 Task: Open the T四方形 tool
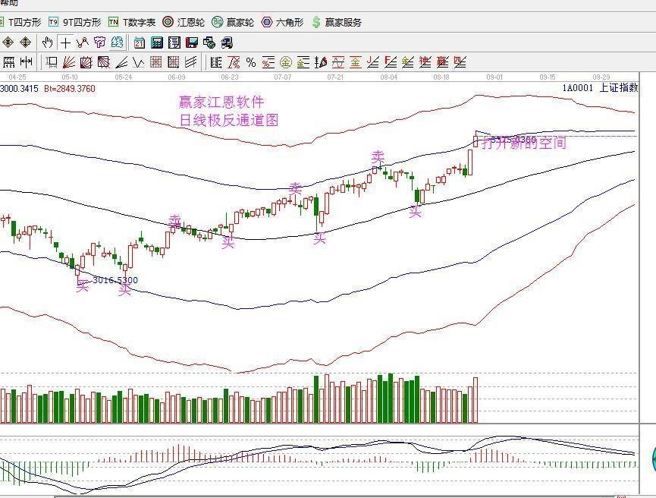pos(20,22)
